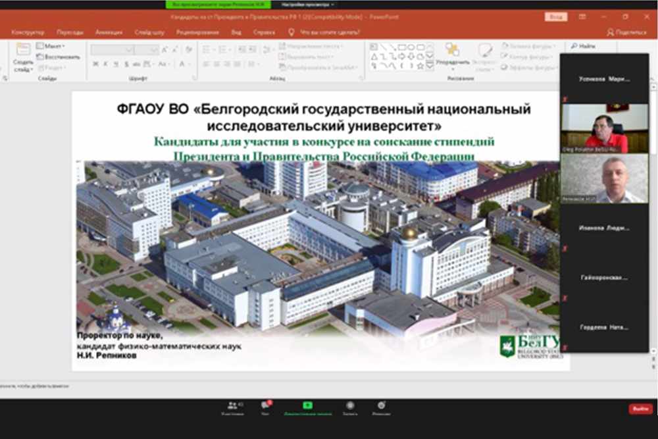The width and height of the screenshot is (658, 439).
Task: Toggle bold text formatting
Action: coord(96,64)
